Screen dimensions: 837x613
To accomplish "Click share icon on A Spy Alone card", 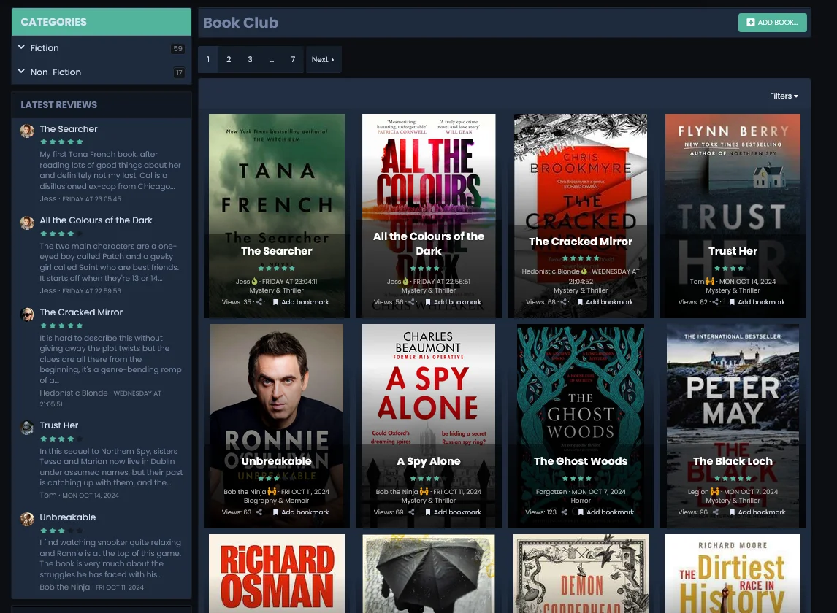I will point(411,512).
